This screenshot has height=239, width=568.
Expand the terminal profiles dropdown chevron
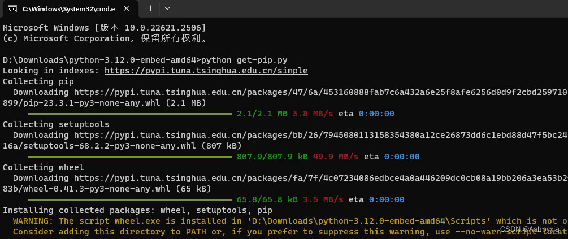167,9
